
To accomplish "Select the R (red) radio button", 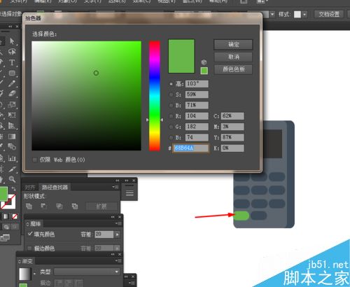I will click(171, 116).
